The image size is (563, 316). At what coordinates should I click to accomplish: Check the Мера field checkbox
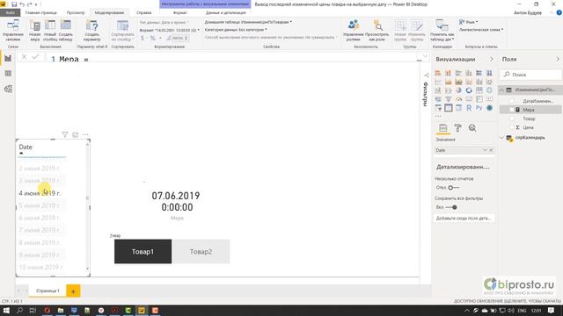coord(512,110)
